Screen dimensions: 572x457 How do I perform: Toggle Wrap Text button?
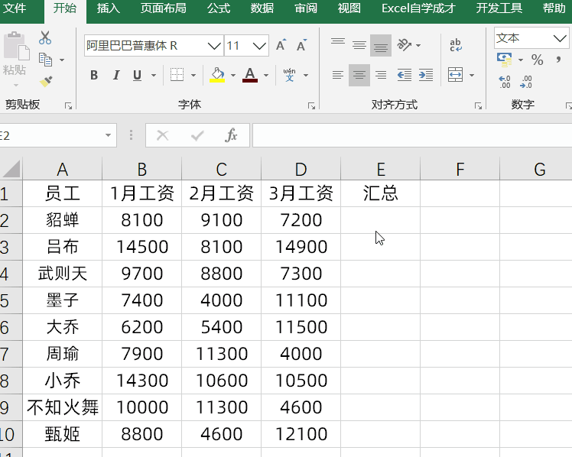pyautogui.click(x=456, y=45)
